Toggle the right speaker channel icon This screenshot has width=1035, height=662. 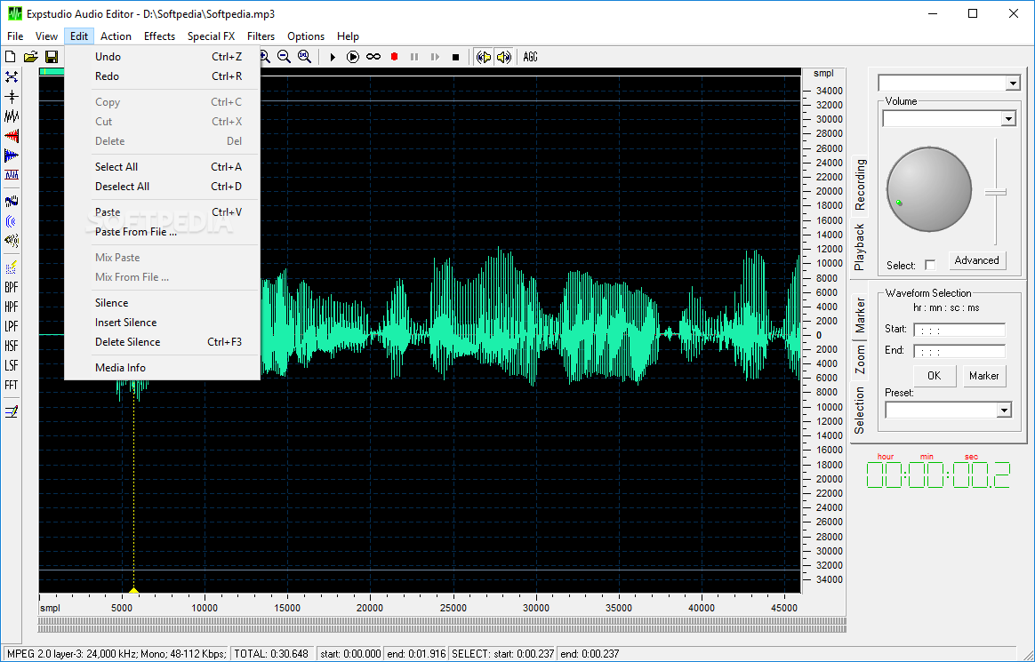click(503, 58)
